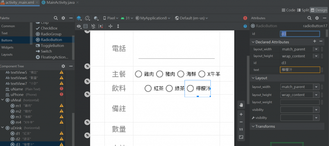This screenshot has height=146, width=329.
Task: Change the preview orientation
Action: 87,18
